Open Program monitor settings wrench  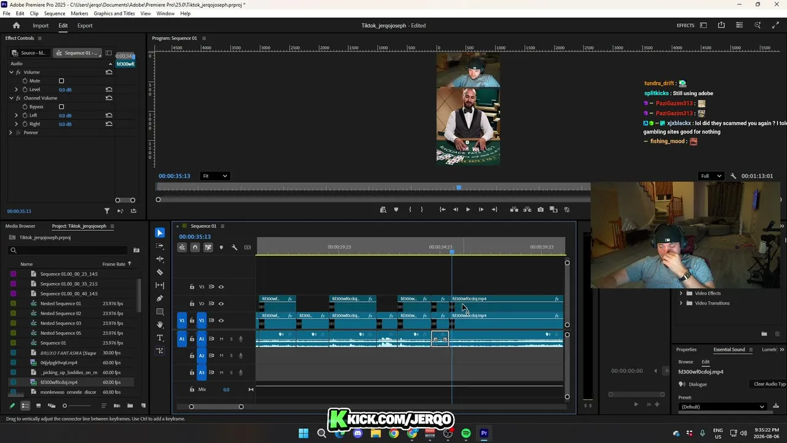click(x=733, y=176)
